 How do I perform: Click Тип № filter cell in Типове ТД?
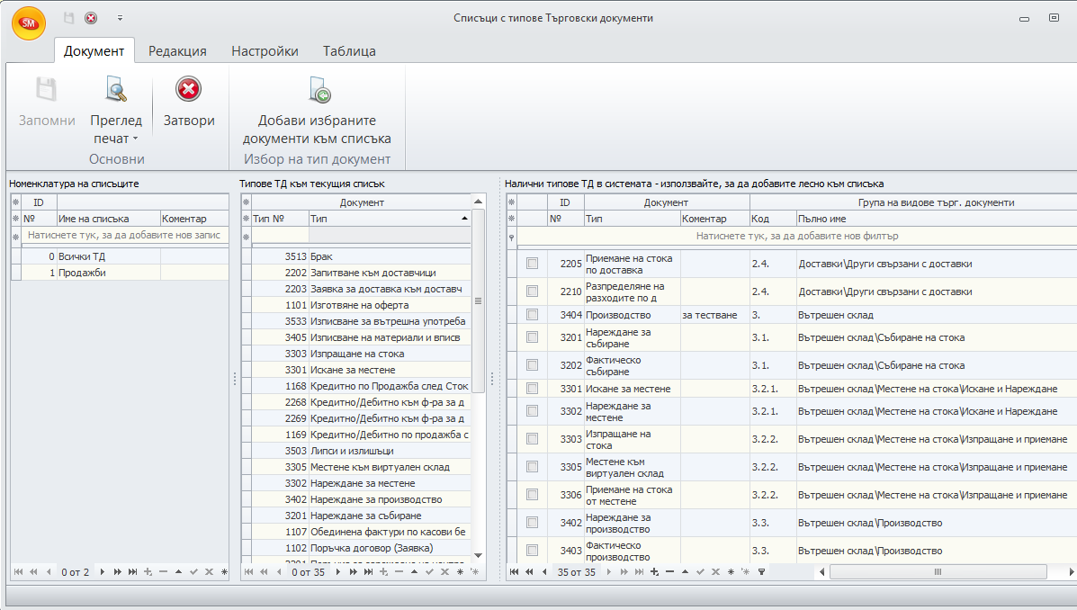pyautogui.click(x=280, y=236)
